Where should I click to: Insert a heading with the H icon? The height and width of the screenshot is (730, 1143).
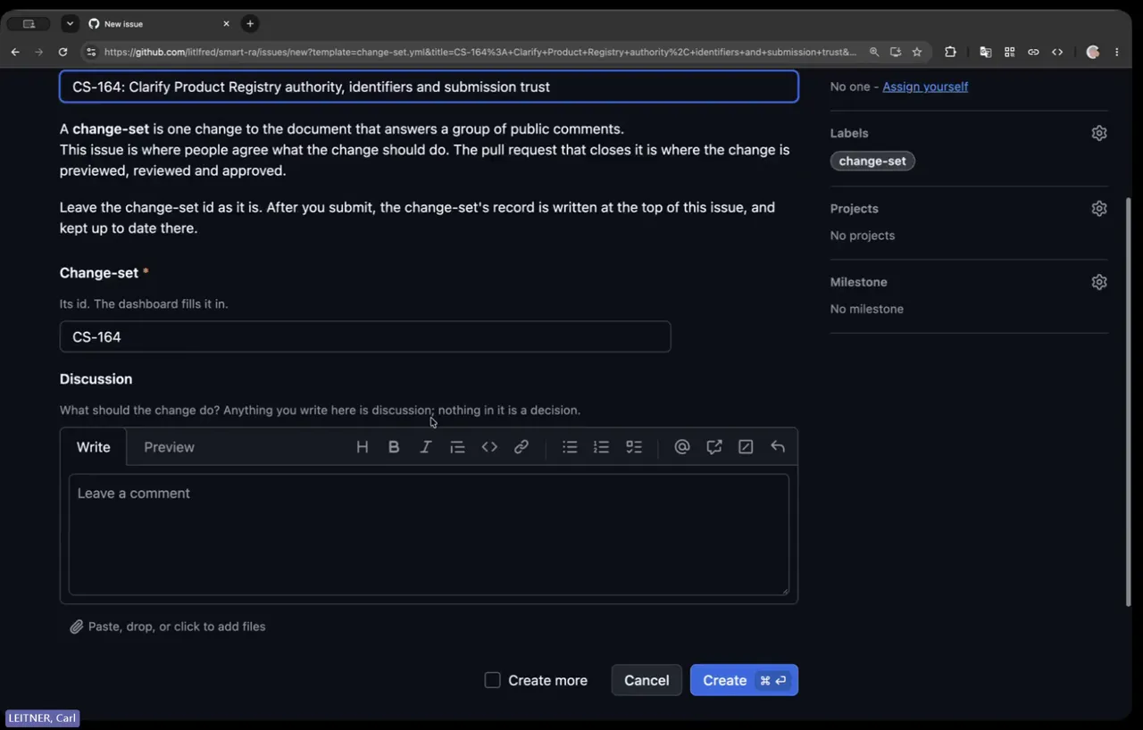(x=362, y=447)
